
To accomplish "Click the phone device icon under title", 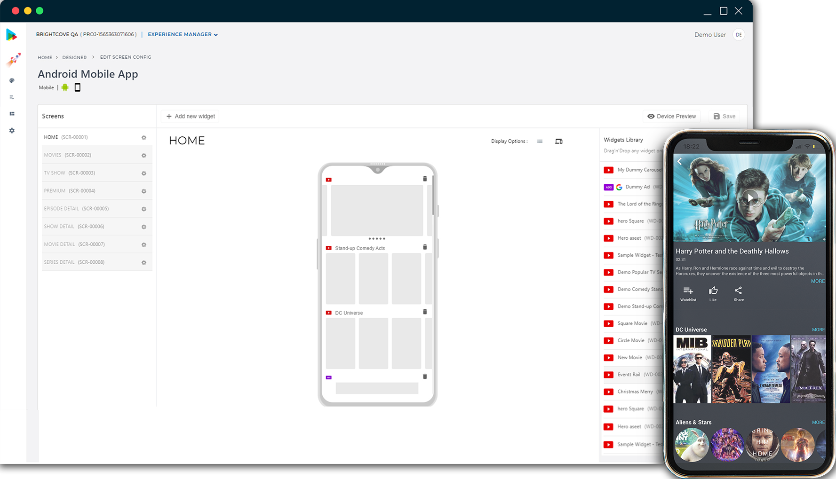I will click(x=78, y=87).
